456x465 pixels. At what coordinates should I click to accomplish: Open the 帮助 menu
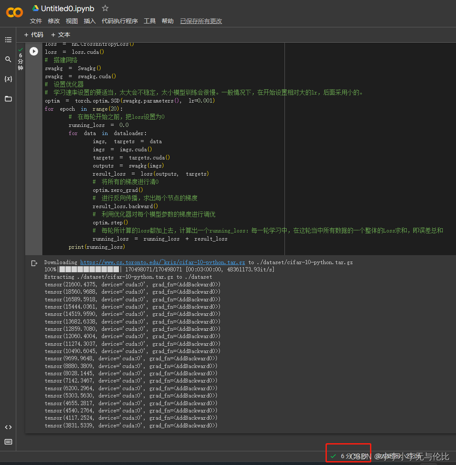[168, 21]
